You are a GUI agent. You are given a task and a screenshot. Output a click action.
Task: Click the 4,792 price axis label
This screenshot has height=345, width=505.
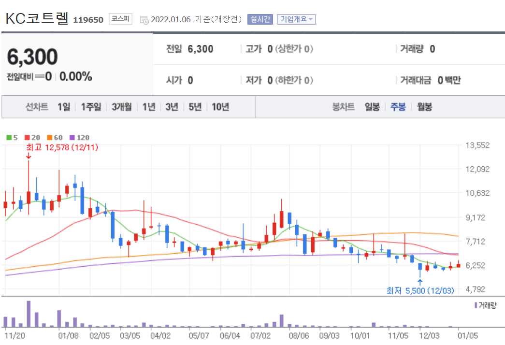point(476,289)
